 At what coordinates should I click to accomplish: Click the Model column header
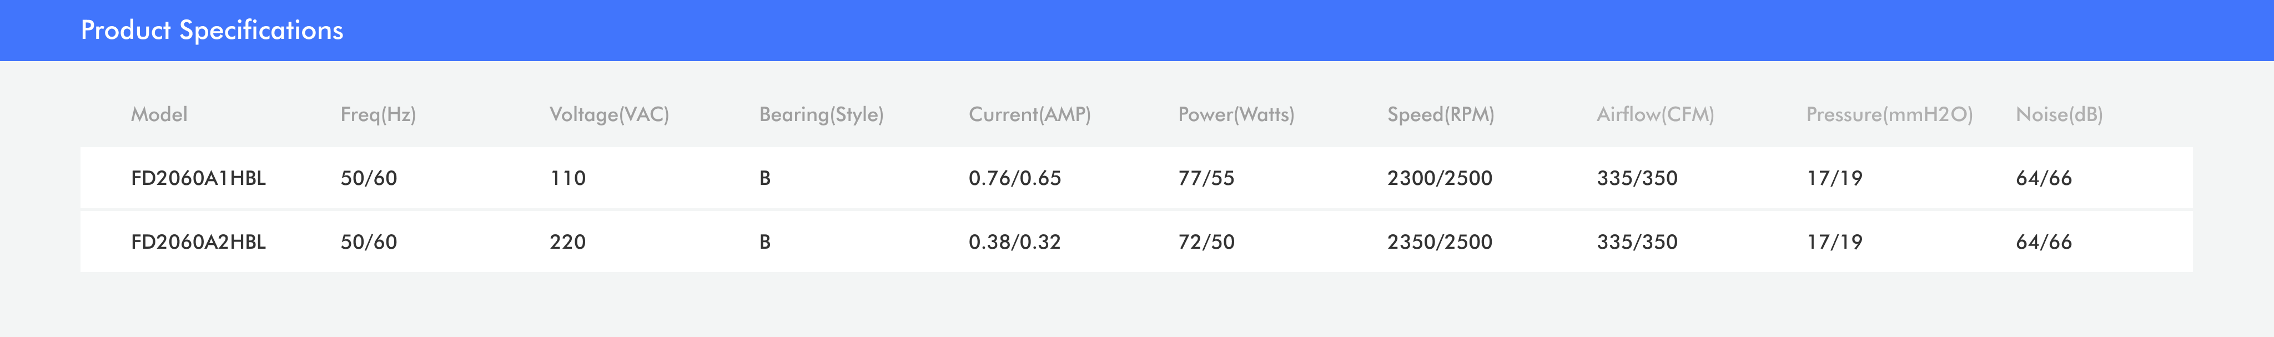[x=159, y=115]
